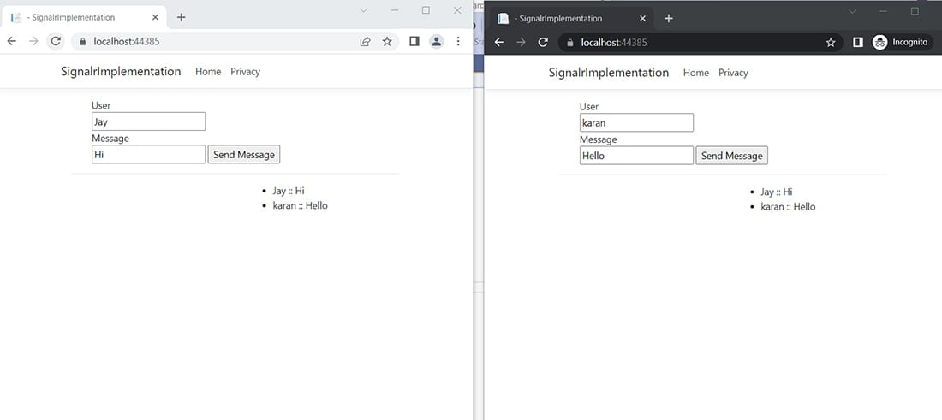Open Home link in Incognito window
The width and height of the screenshot is (942, 420).
coord(695,73)
